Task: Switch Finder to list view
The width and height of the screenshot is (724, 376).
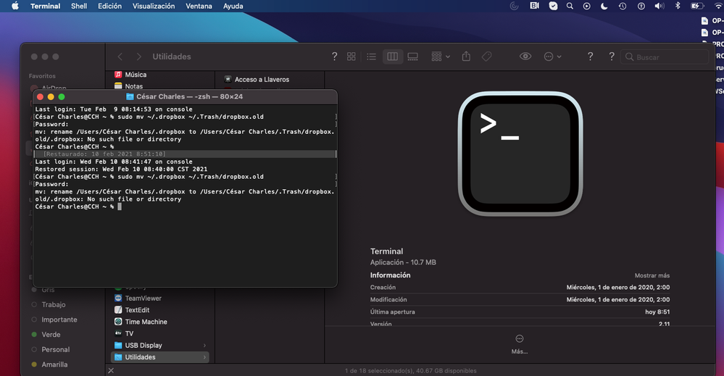Action: 372,57
